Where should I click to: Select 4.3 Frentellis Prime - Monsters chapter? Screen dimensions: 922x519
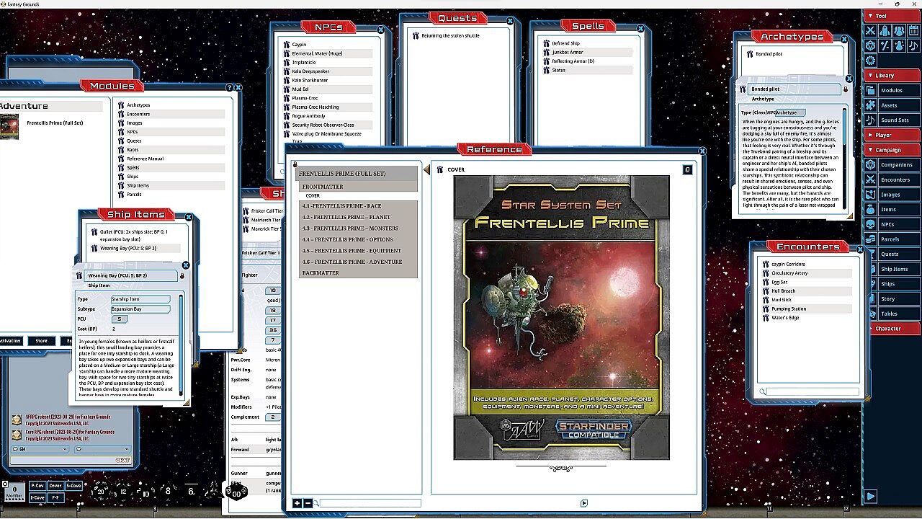[358, 229]
